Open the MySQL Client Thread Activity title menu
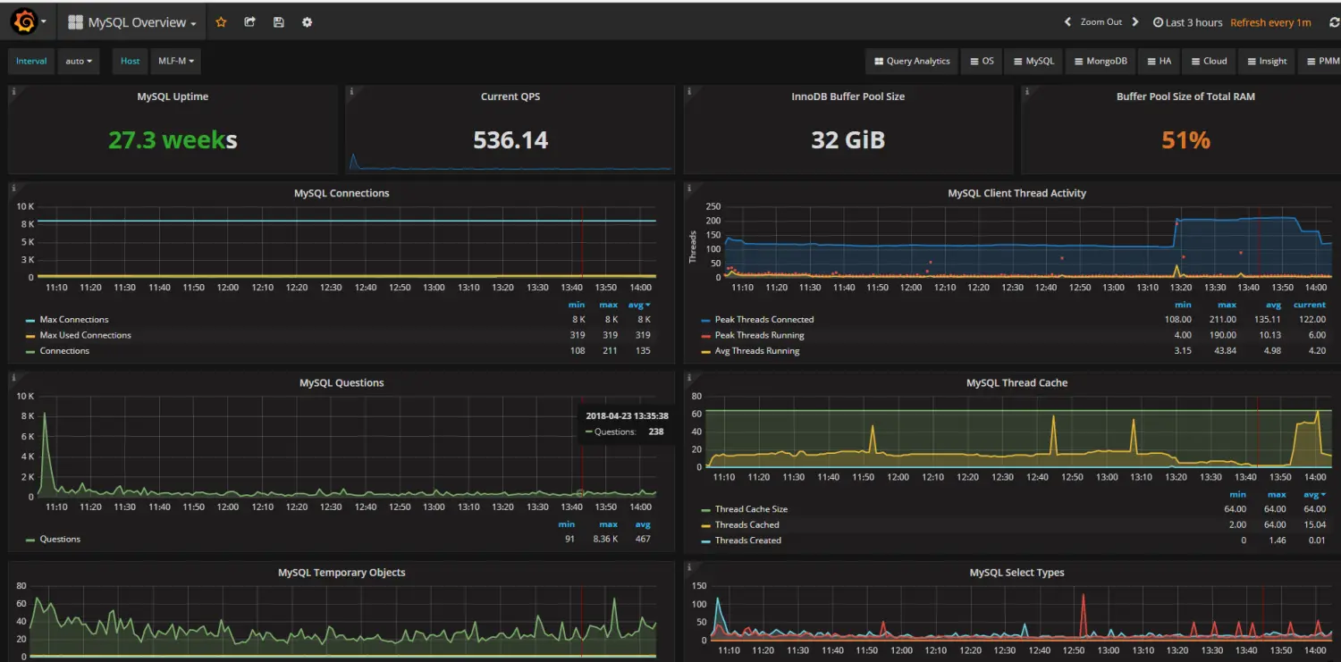This screenshot has height=662, width=1341. coord(1016,193)
